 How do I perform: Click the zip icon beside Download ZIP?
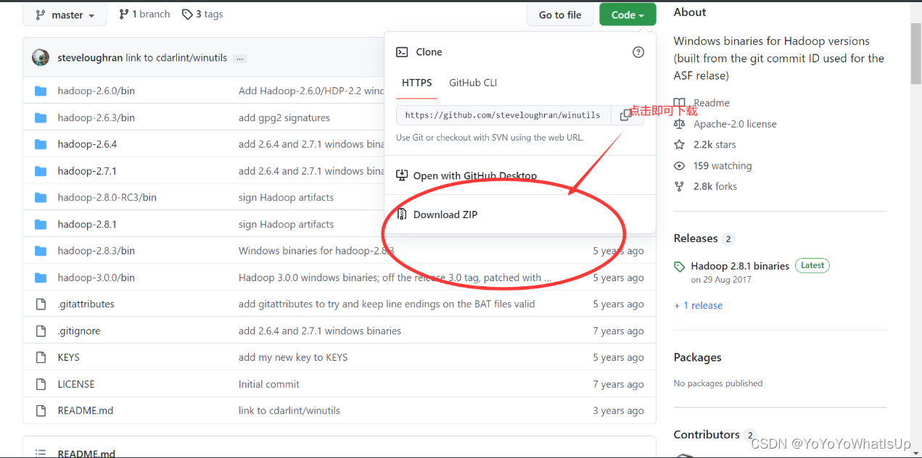coord(402,215)
